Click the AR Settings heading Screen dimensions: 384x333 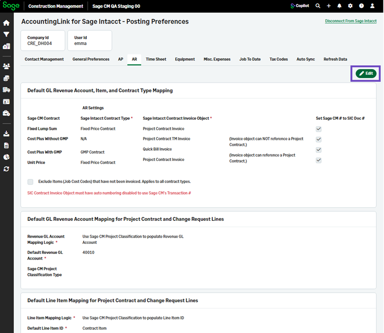(93, 108)
